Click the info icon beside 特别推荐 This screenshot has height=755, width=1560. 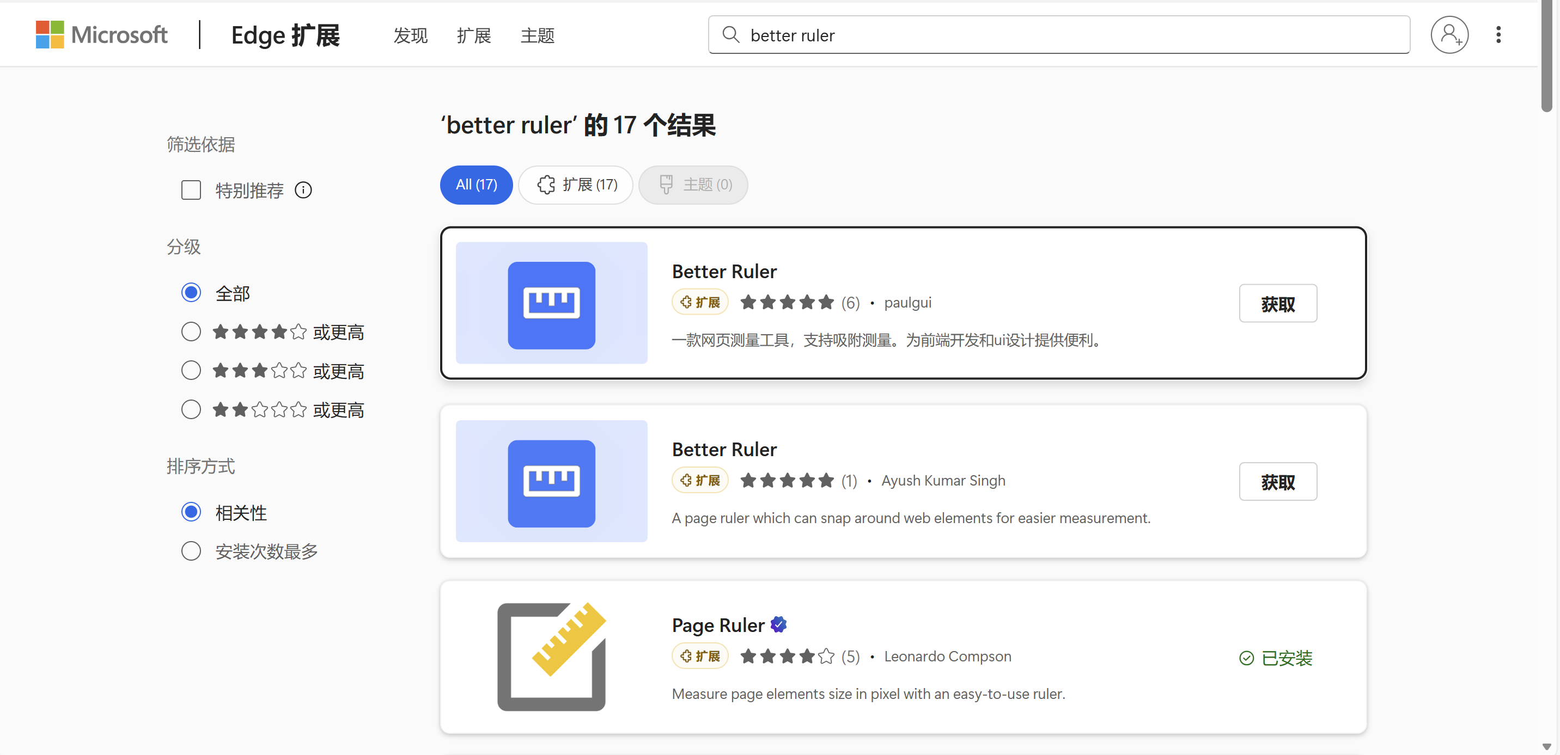click(x=303, y=190)
